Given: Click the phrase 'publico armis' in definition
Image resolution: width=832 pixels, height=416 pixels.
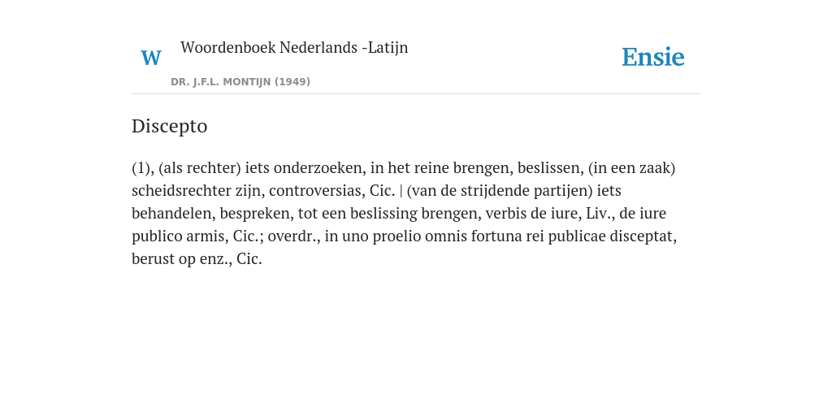Looking at the screenshot, I should coord(180,236).
